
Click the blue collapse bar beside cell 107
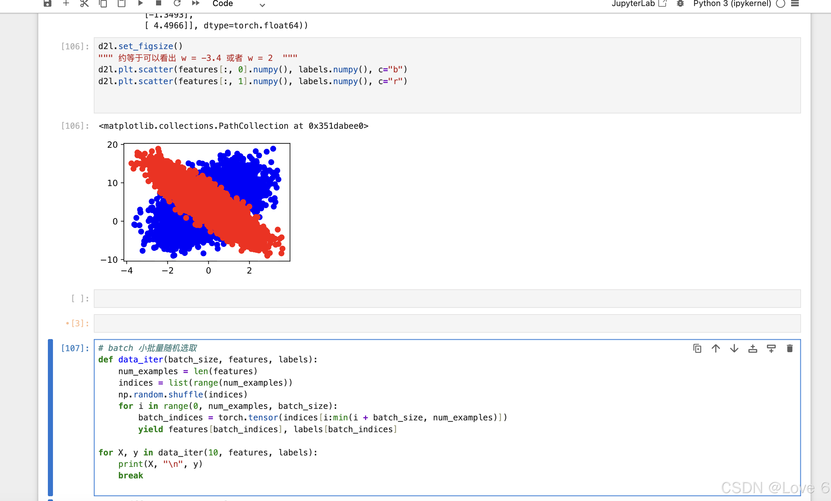coord(51,417)
